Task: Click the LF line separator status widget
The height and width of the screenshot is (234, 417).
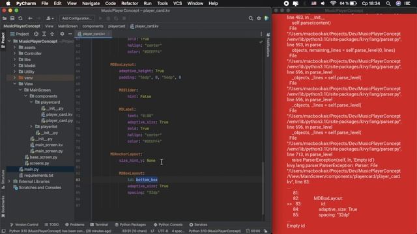Action: 152,231
